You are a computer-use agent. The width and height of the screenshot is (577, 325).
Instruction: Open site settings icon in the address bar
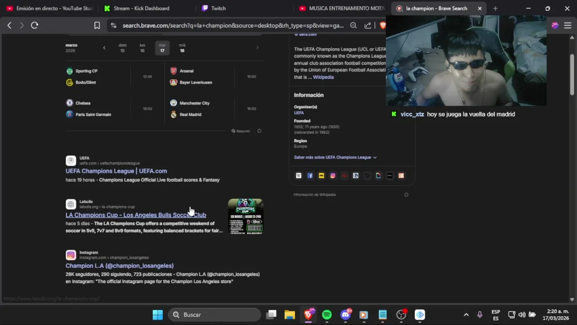[x=113, y=26]
